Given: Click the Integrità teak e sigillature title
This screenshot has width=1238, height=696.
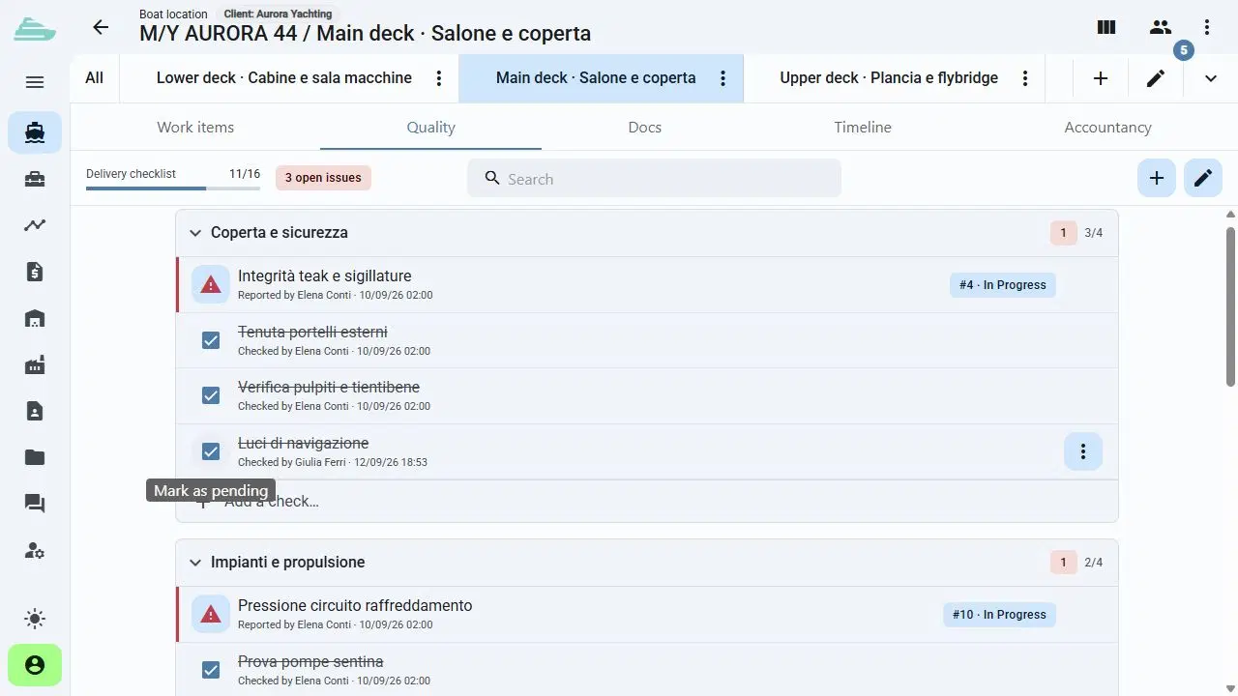Looking at the screenshot, I should pyautogui.click(x=324, y=276).
